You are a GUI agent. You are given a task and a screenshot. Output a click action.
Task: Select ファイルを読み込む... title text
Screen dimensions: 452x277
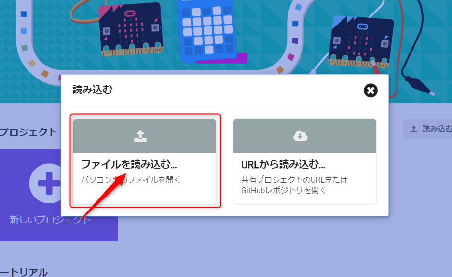[129, 164]
